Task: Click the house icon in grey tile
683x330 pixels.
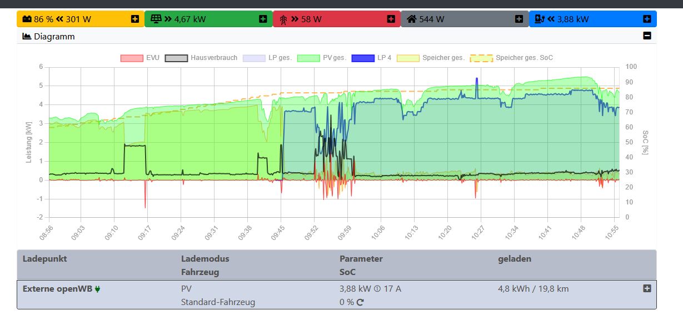Action: [x=411, y=19]
